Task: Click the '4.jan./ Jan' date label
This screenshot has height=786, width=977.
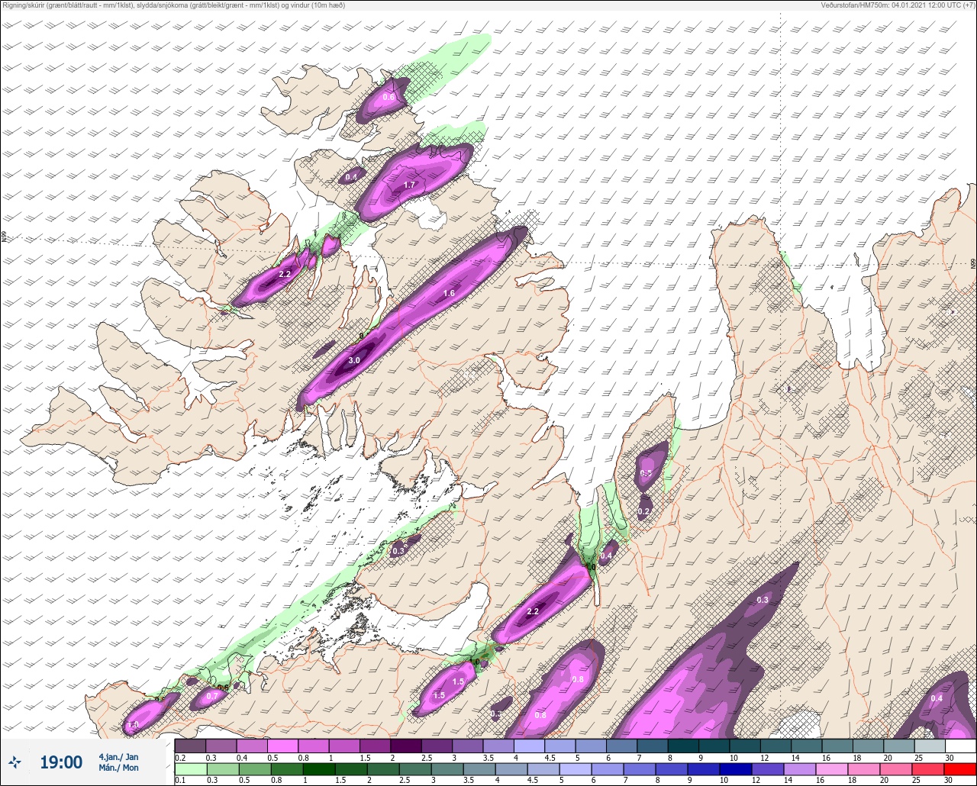Action: click(x=118, y=756)
